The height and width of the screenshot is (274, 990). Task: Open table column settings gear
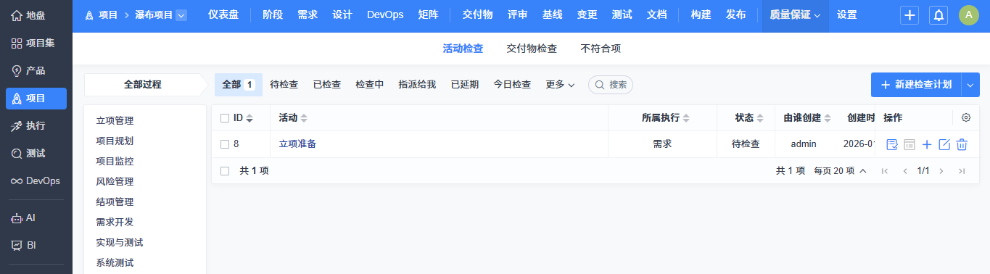pyautogui.click(x=965, y=117)
